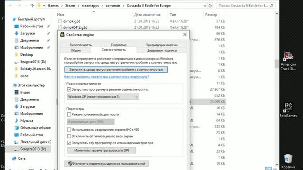Open Музыка under Этот компьютер
Image resolution: width=303 pixels, height=170 pixels.
tap(27, 121)
